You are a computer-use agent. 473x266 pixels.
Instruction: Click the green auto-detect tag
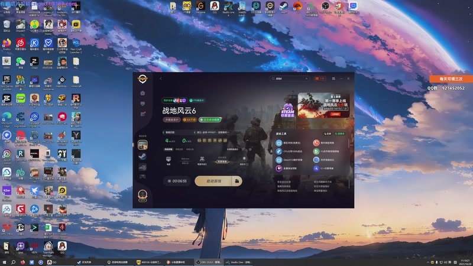[x=210, y=120]
